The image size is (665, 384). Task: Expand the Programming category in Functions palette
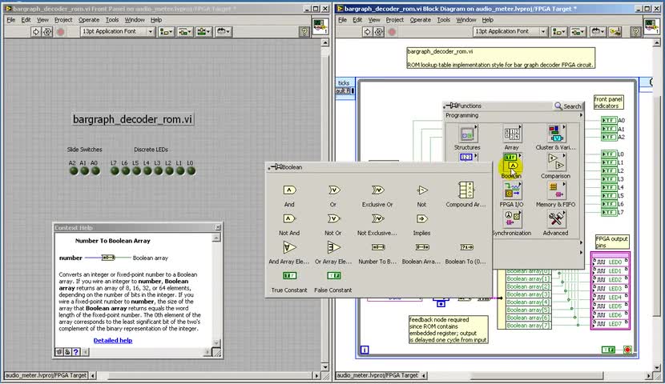click(462, 115)
